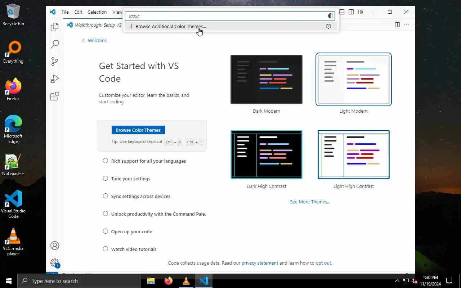
Task: Open the taskbar notification center icon
Action: (449, 281)
